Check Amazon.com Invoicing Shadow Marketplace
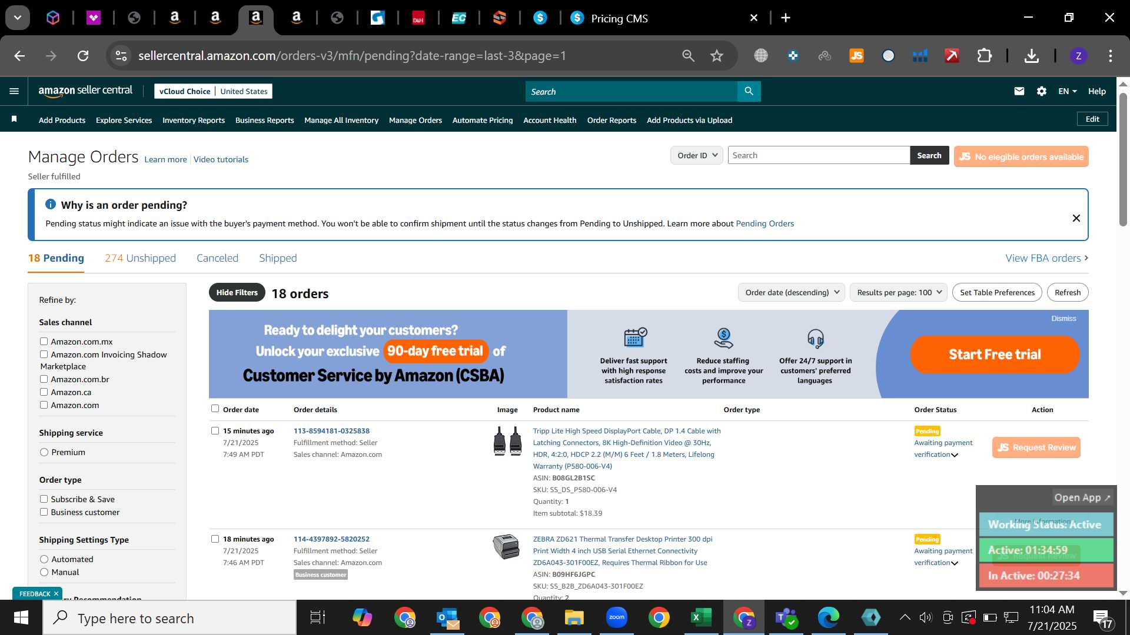1130x635 pixels. point(44,355)
